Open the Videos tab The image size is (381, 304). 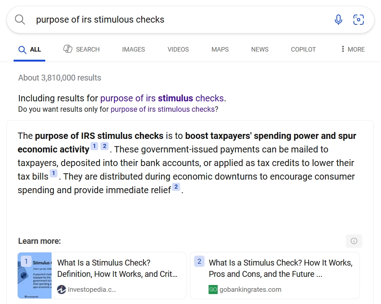(178, 49)
